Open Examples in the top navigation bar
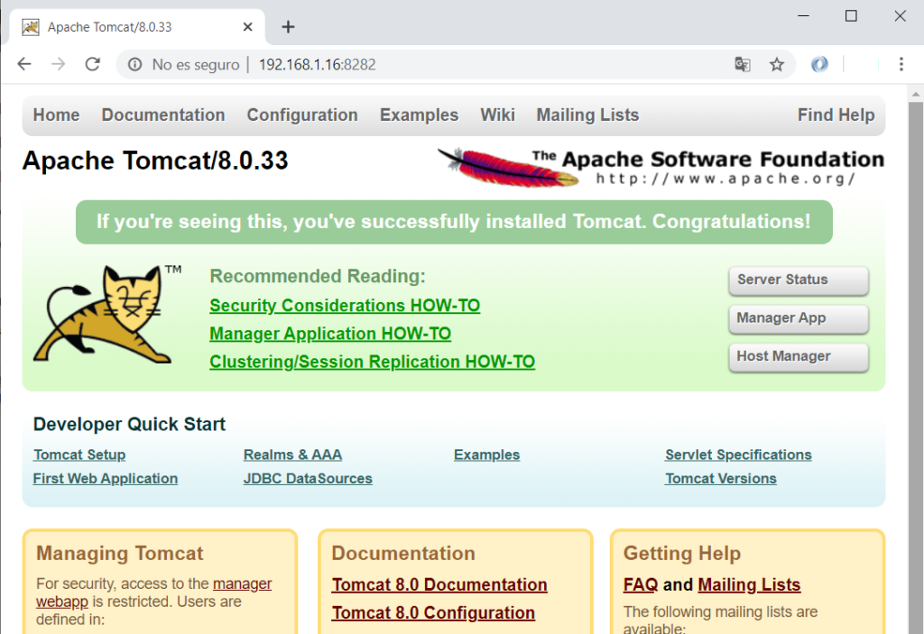Viewport: 924px width, 634px height. point(419,115)
